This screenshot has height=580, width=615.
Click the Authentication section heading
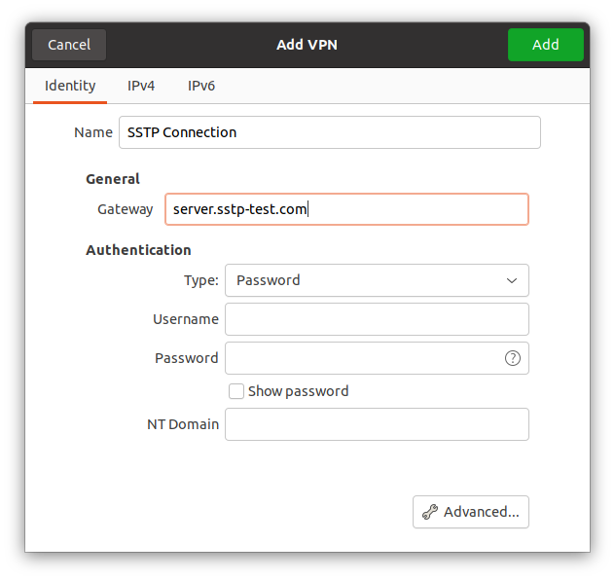tap(138, 250)
